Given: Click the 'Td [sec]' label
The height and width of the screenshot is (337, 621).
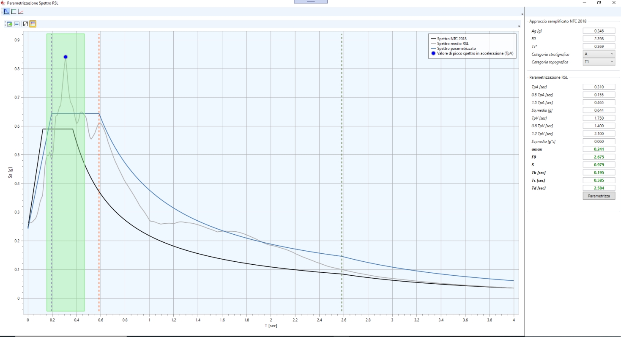Looking at the screenshot, I should tap(539, 188).
